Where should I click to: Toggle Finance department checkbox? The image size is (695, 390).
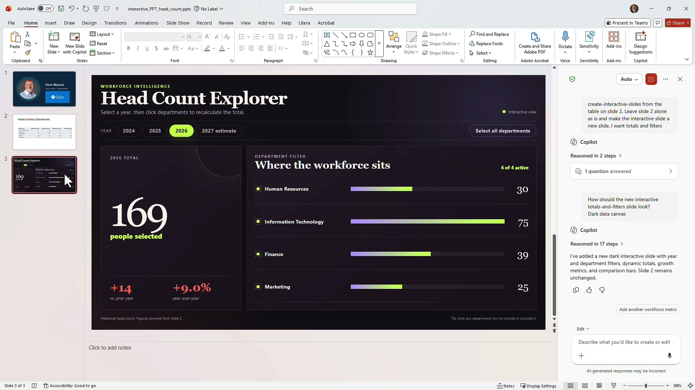click(x=258, y=254)
